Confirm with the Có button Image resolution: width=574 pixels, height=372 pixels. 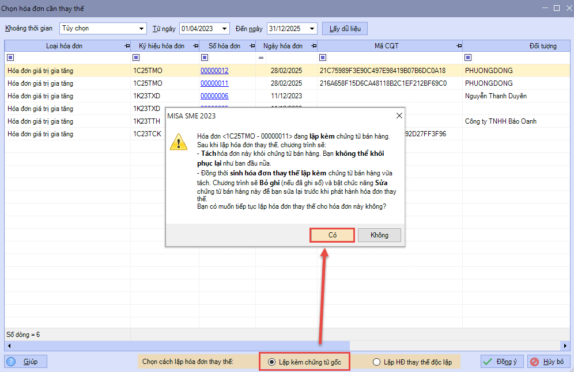click(x=332, y=235)
